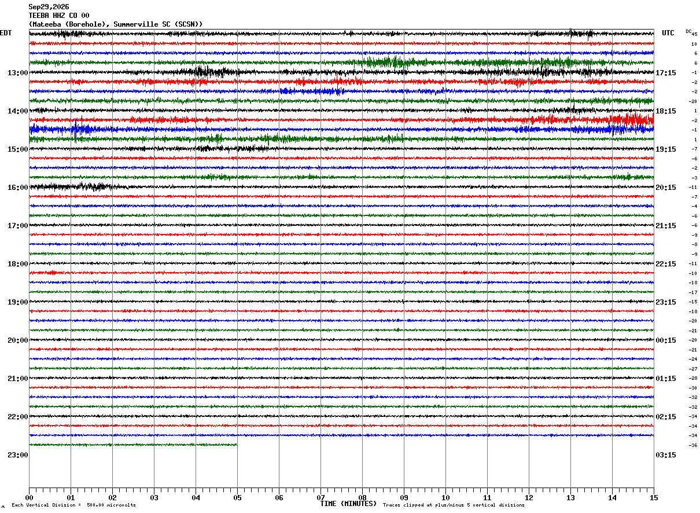Click the 00 minute tick label
700x513 pixels.
tap(29, 497)
